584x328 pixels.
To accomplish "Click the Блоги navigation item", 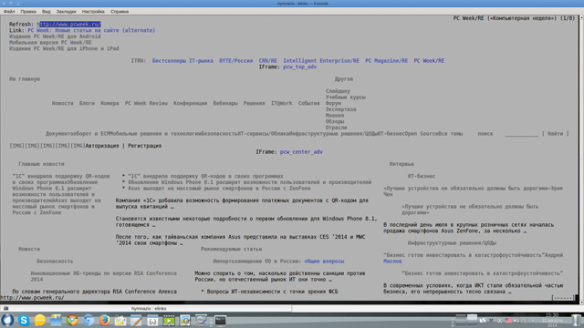I will (x=87, y=103).
